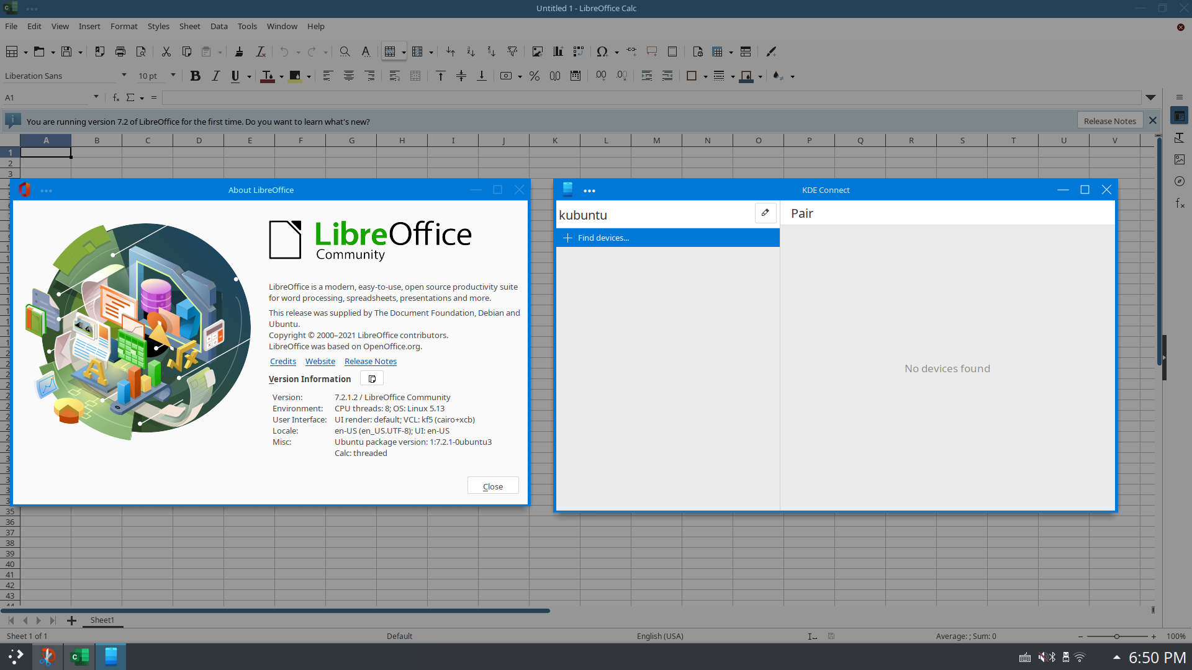The height and width of the screenshot is (670, 1192).
Task: Open the Data menu
Action: 219,26
